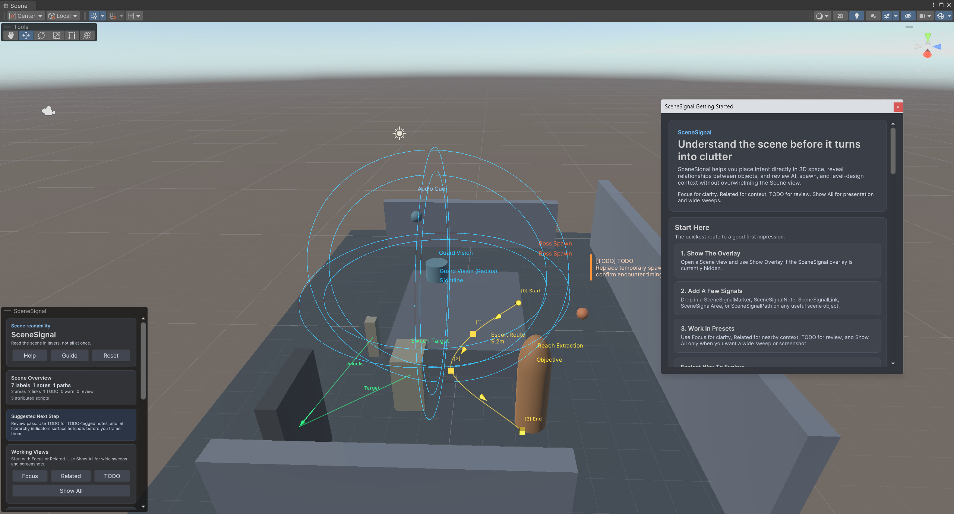Toggle grid visibility on Y axis
The width and height of the screenshot is (954, 514).
point(94,16)
